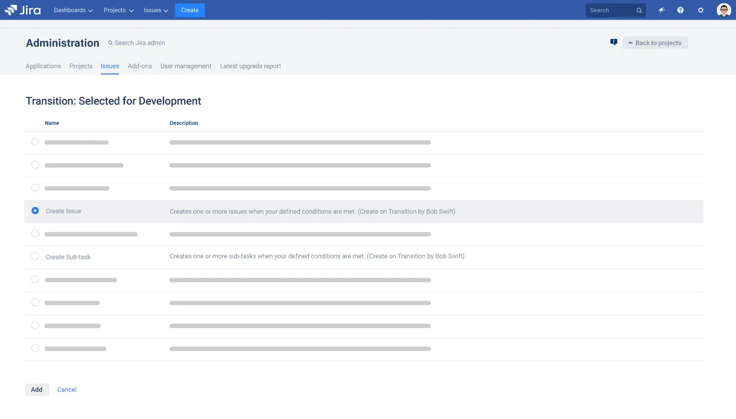This screenshot has height=419, width=736.
Task: Click the feedback icon beside Back to projects
Action: [x=614, y=42]
